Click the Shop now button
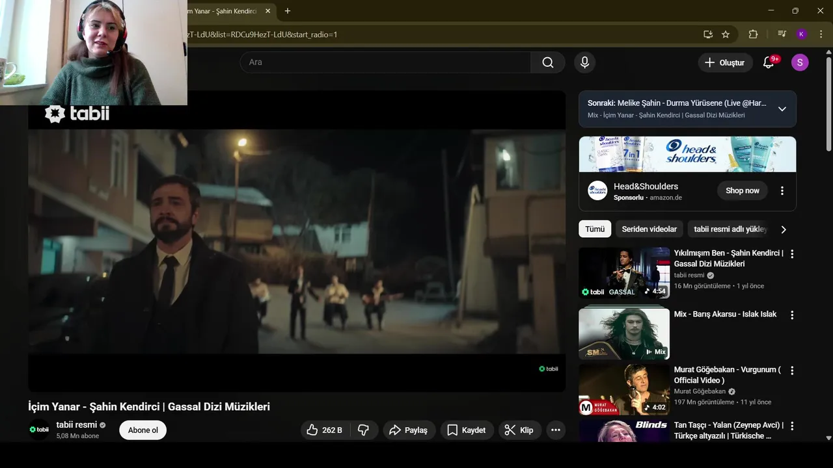833x468 pixels. 743,190
